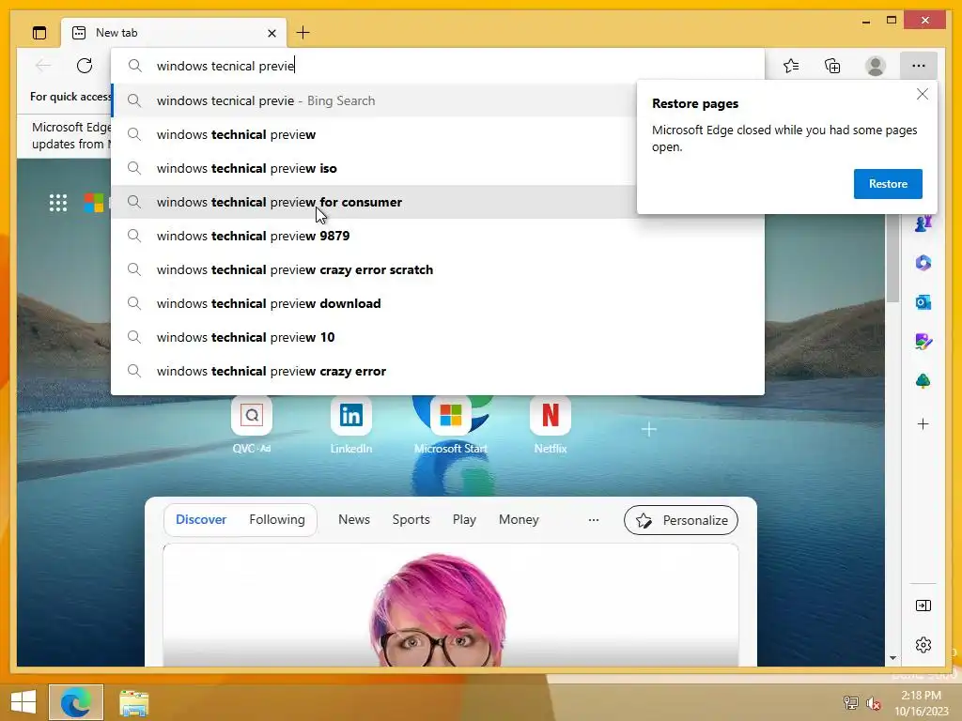Open the pink-haired person news story
The height and width of the screenshot is (721, 962).
451,605
